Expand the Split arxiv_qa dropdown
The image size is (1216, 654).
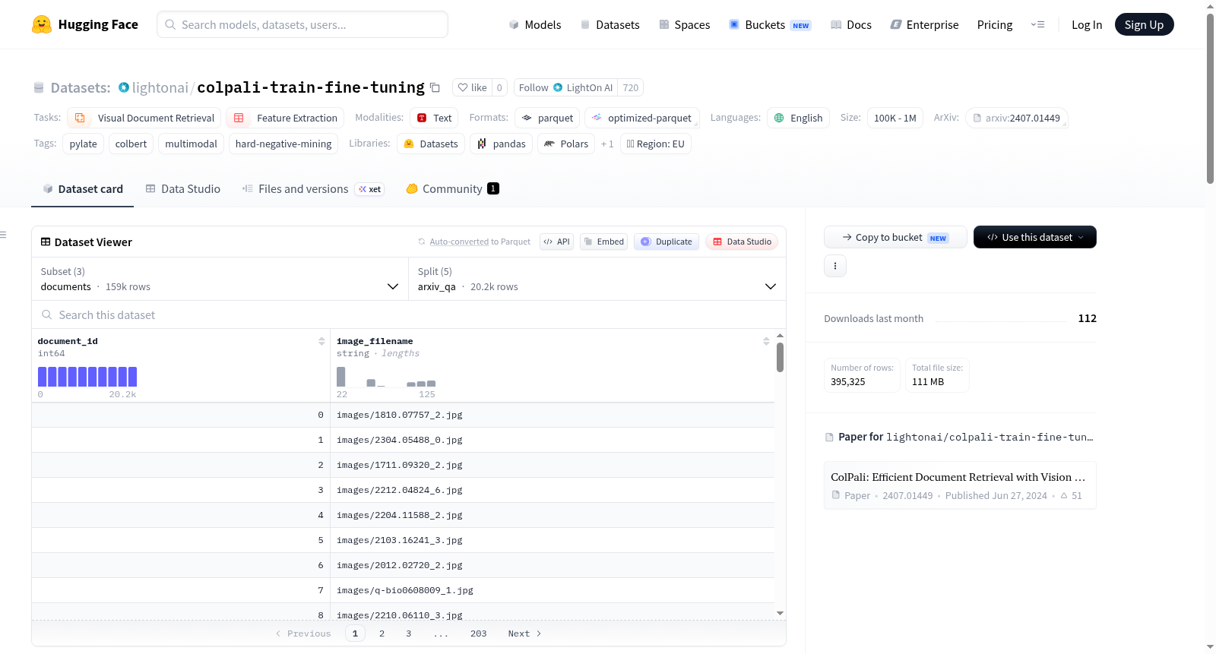click(597, 279)
